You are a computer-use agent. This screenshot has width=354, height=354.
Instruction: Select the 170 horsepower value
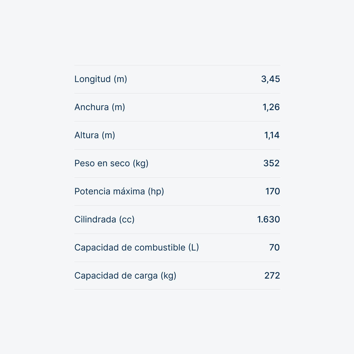[x=272, y=191]
